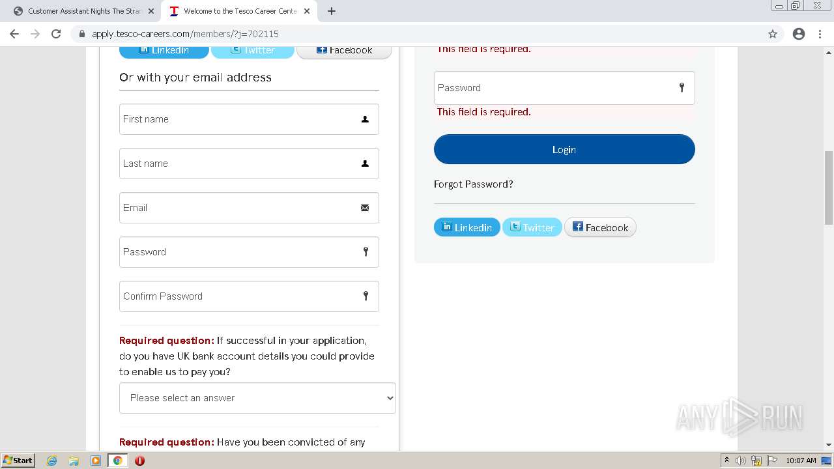Focus the Last name field
This screenshot has height=469, width=834.
249,163
